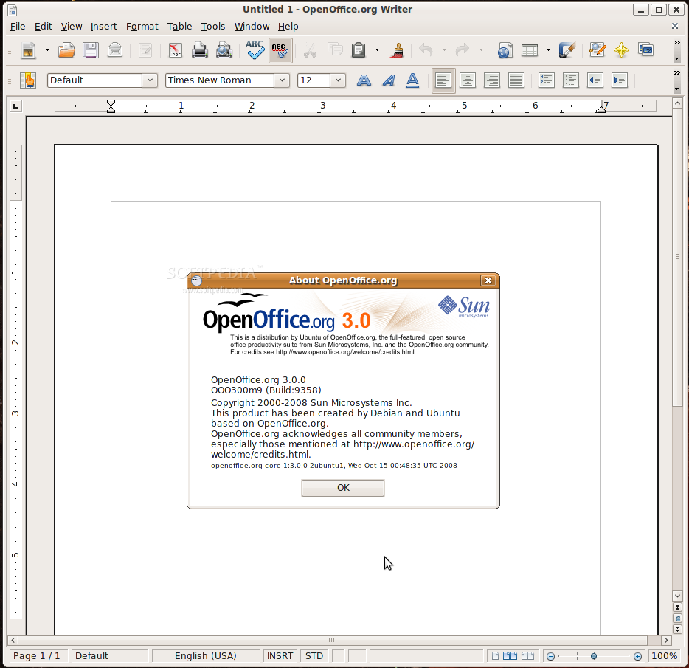Open a file with the folder icon

66,50
